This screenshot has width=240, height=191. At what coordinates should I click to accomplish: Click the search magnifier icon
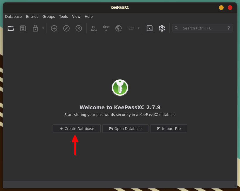[x=176, y=28]
